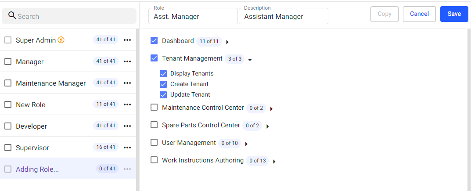Open more options for Supervisor role

(x=127, y=148)
